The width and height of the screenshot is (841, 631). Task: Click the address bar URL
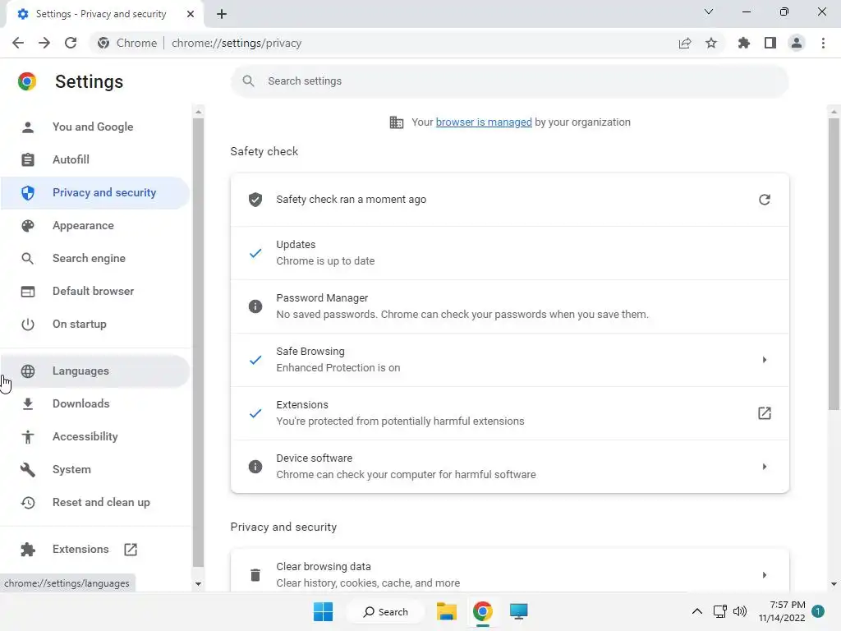pyautogui.click(x=237, y=43)
